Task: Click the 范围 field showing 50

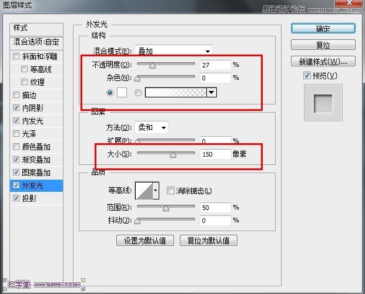Action: point(215,208)
